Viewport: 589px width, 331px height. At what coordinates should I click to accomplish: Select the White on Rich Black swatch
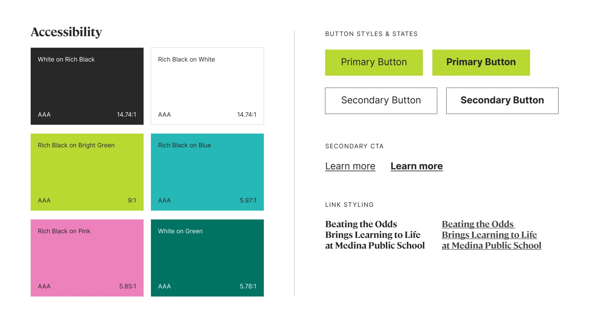87,86
